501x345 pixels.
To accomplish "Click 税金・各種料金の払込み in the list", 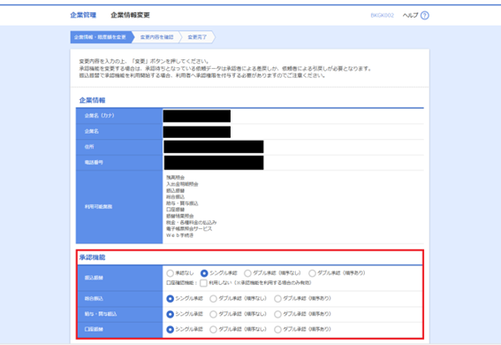I will [192, 223].
